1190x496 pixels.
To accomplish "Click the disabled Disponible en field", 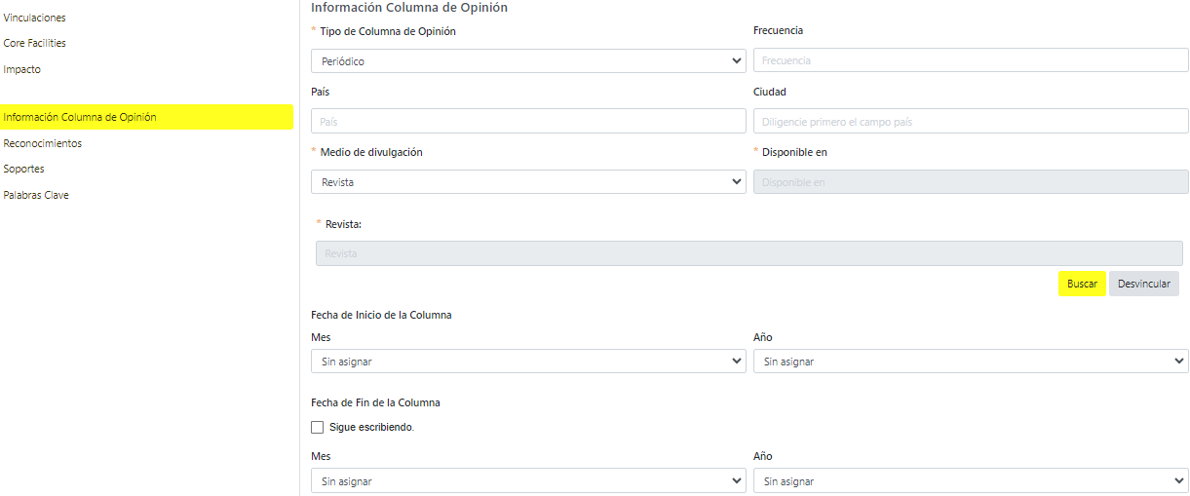I will pyautogui.click(x=971, y=182).
